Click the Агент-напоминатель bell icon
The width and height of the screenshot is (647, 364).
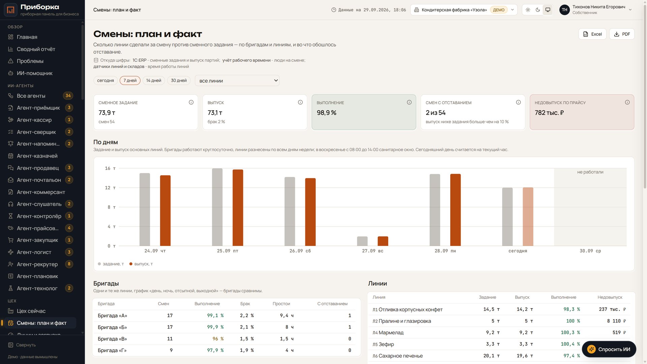click(x=10, y=144)
